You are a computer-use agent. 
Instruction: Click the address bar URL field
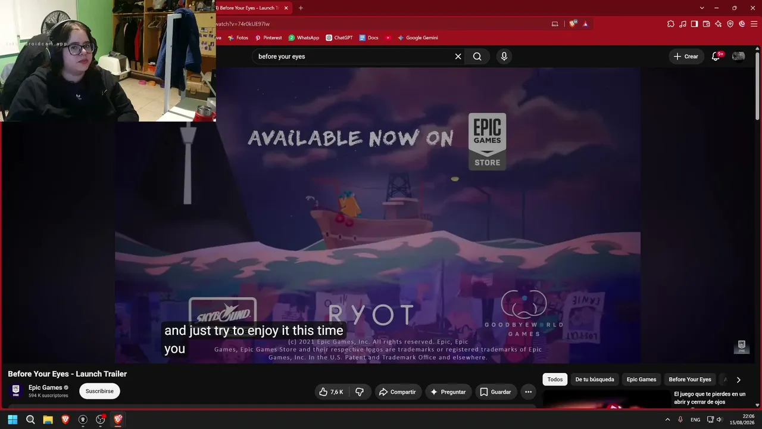point(381,24)
